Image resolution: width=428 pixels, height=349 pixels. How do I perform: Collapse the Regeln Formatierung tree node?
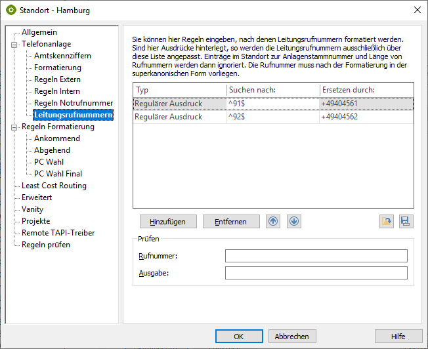[x=14, y=127]
